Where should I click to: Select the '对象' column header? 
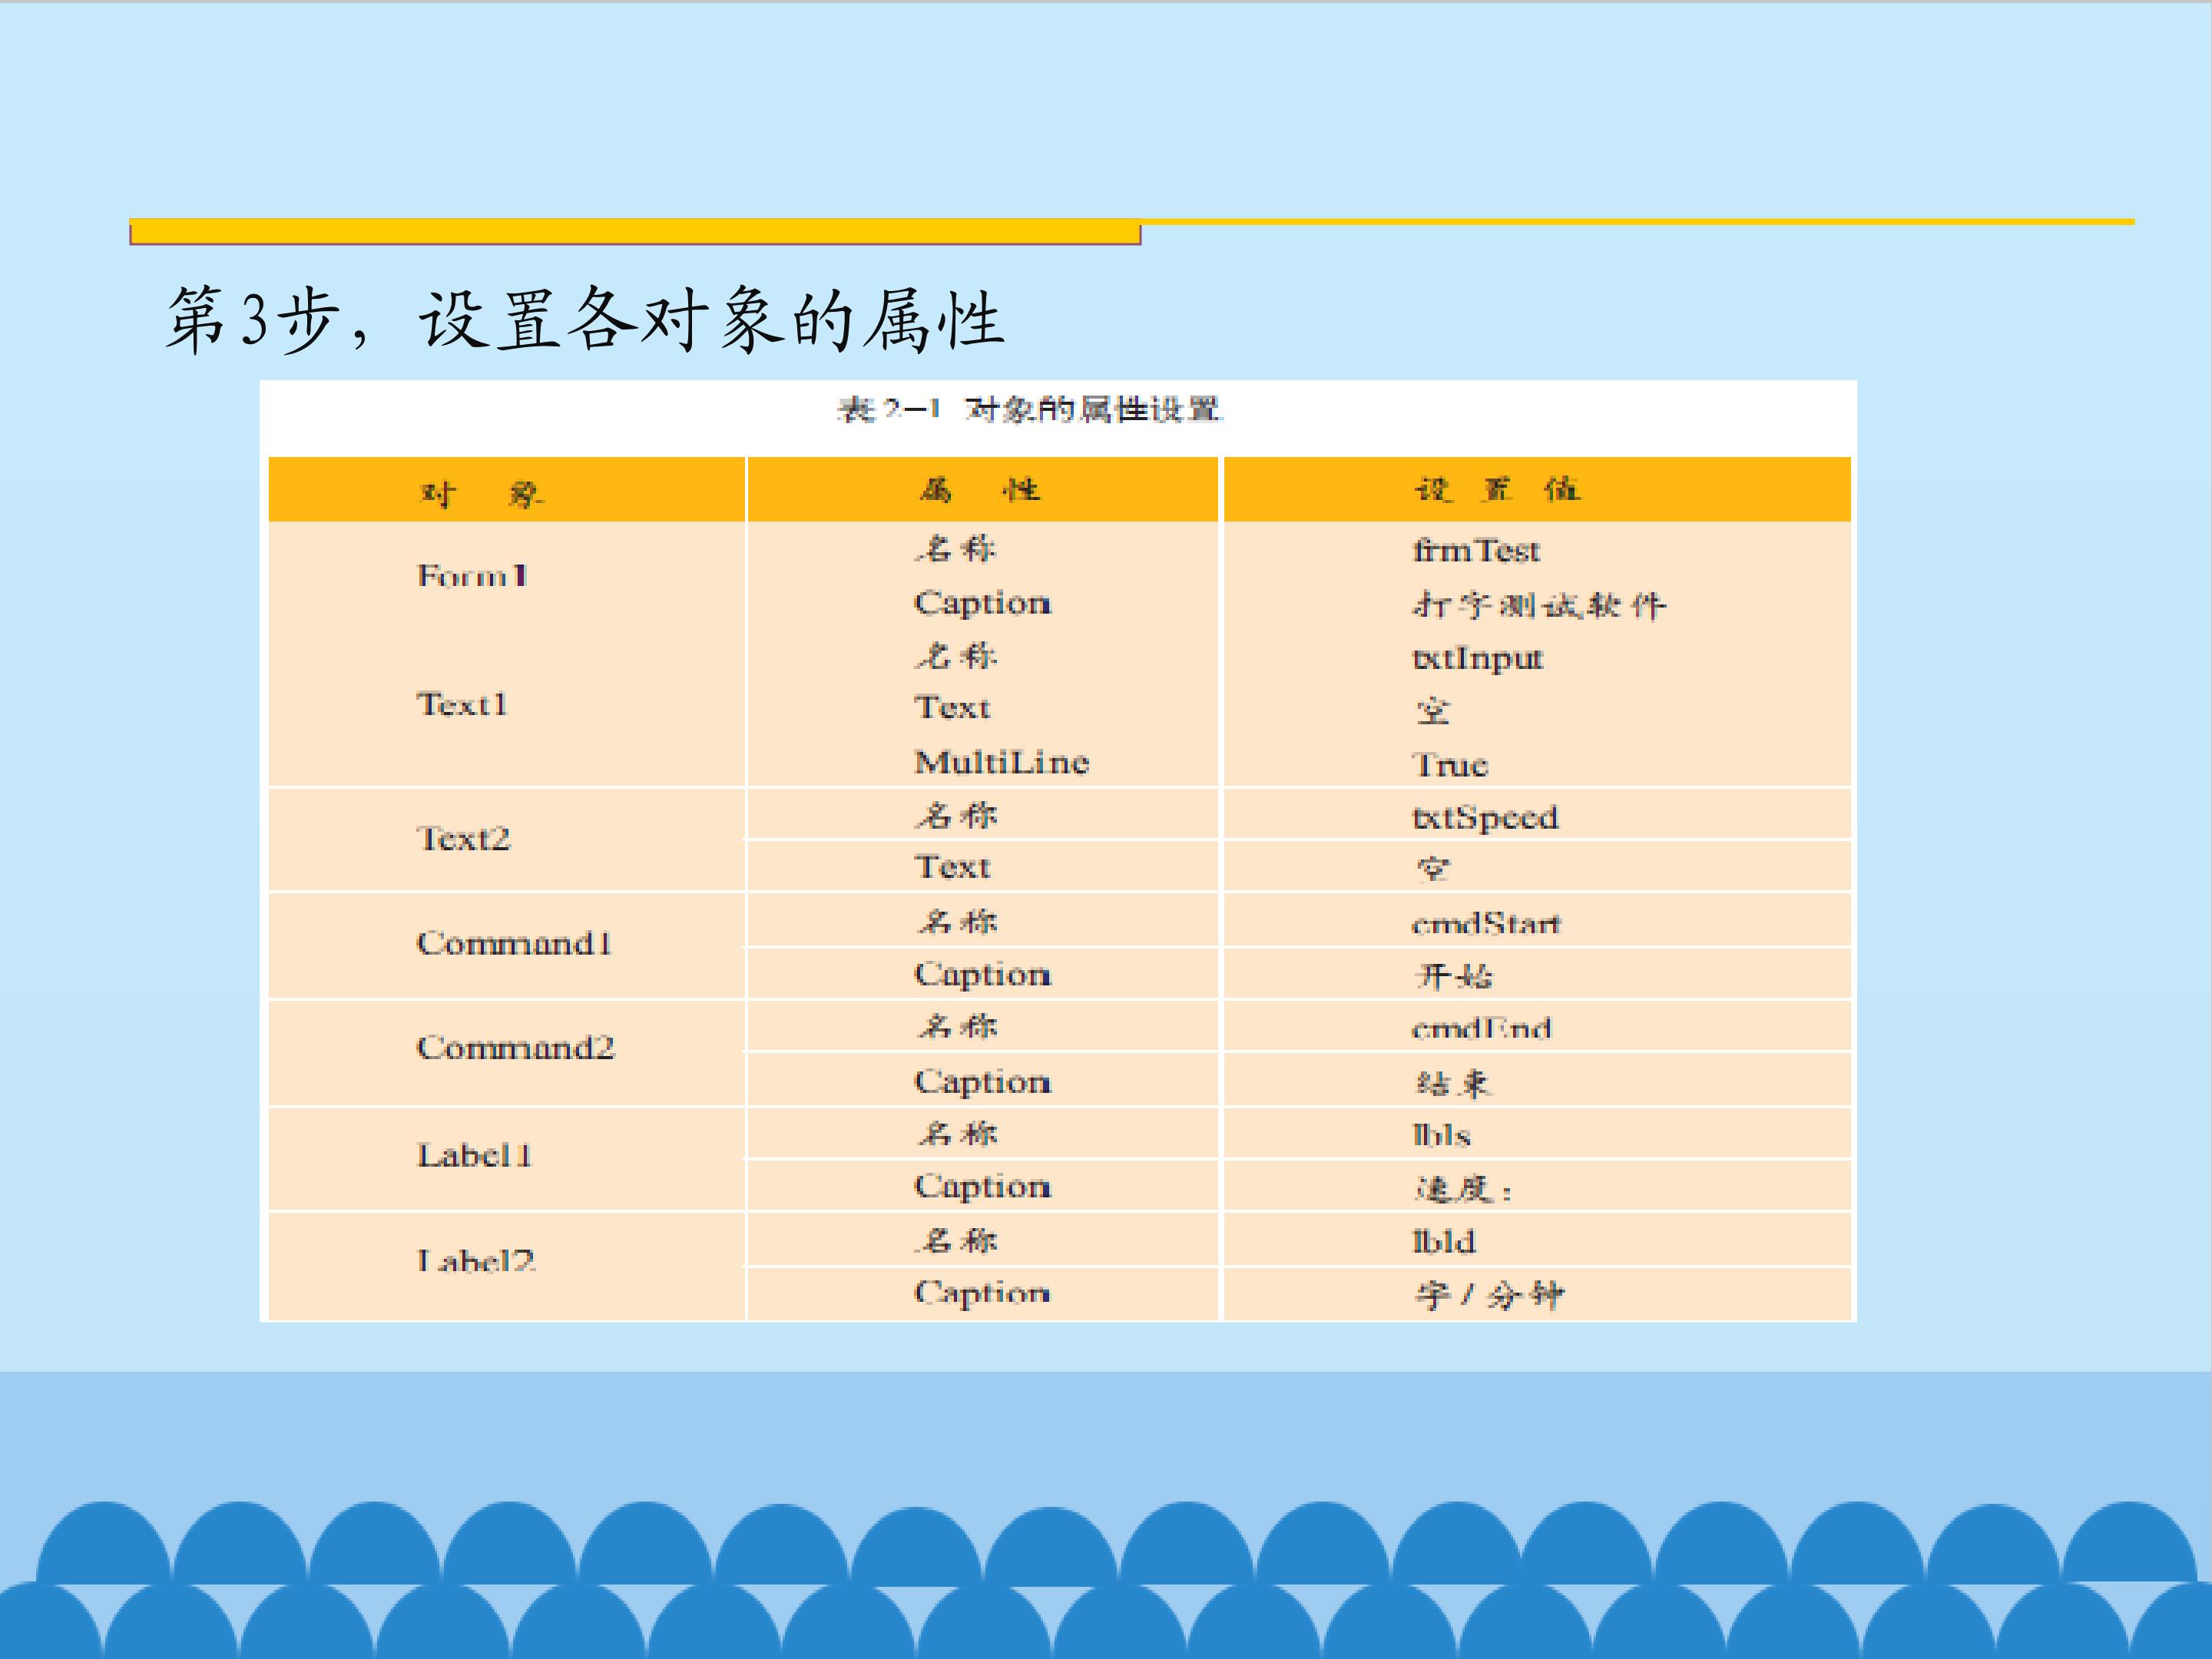(507, 490)
